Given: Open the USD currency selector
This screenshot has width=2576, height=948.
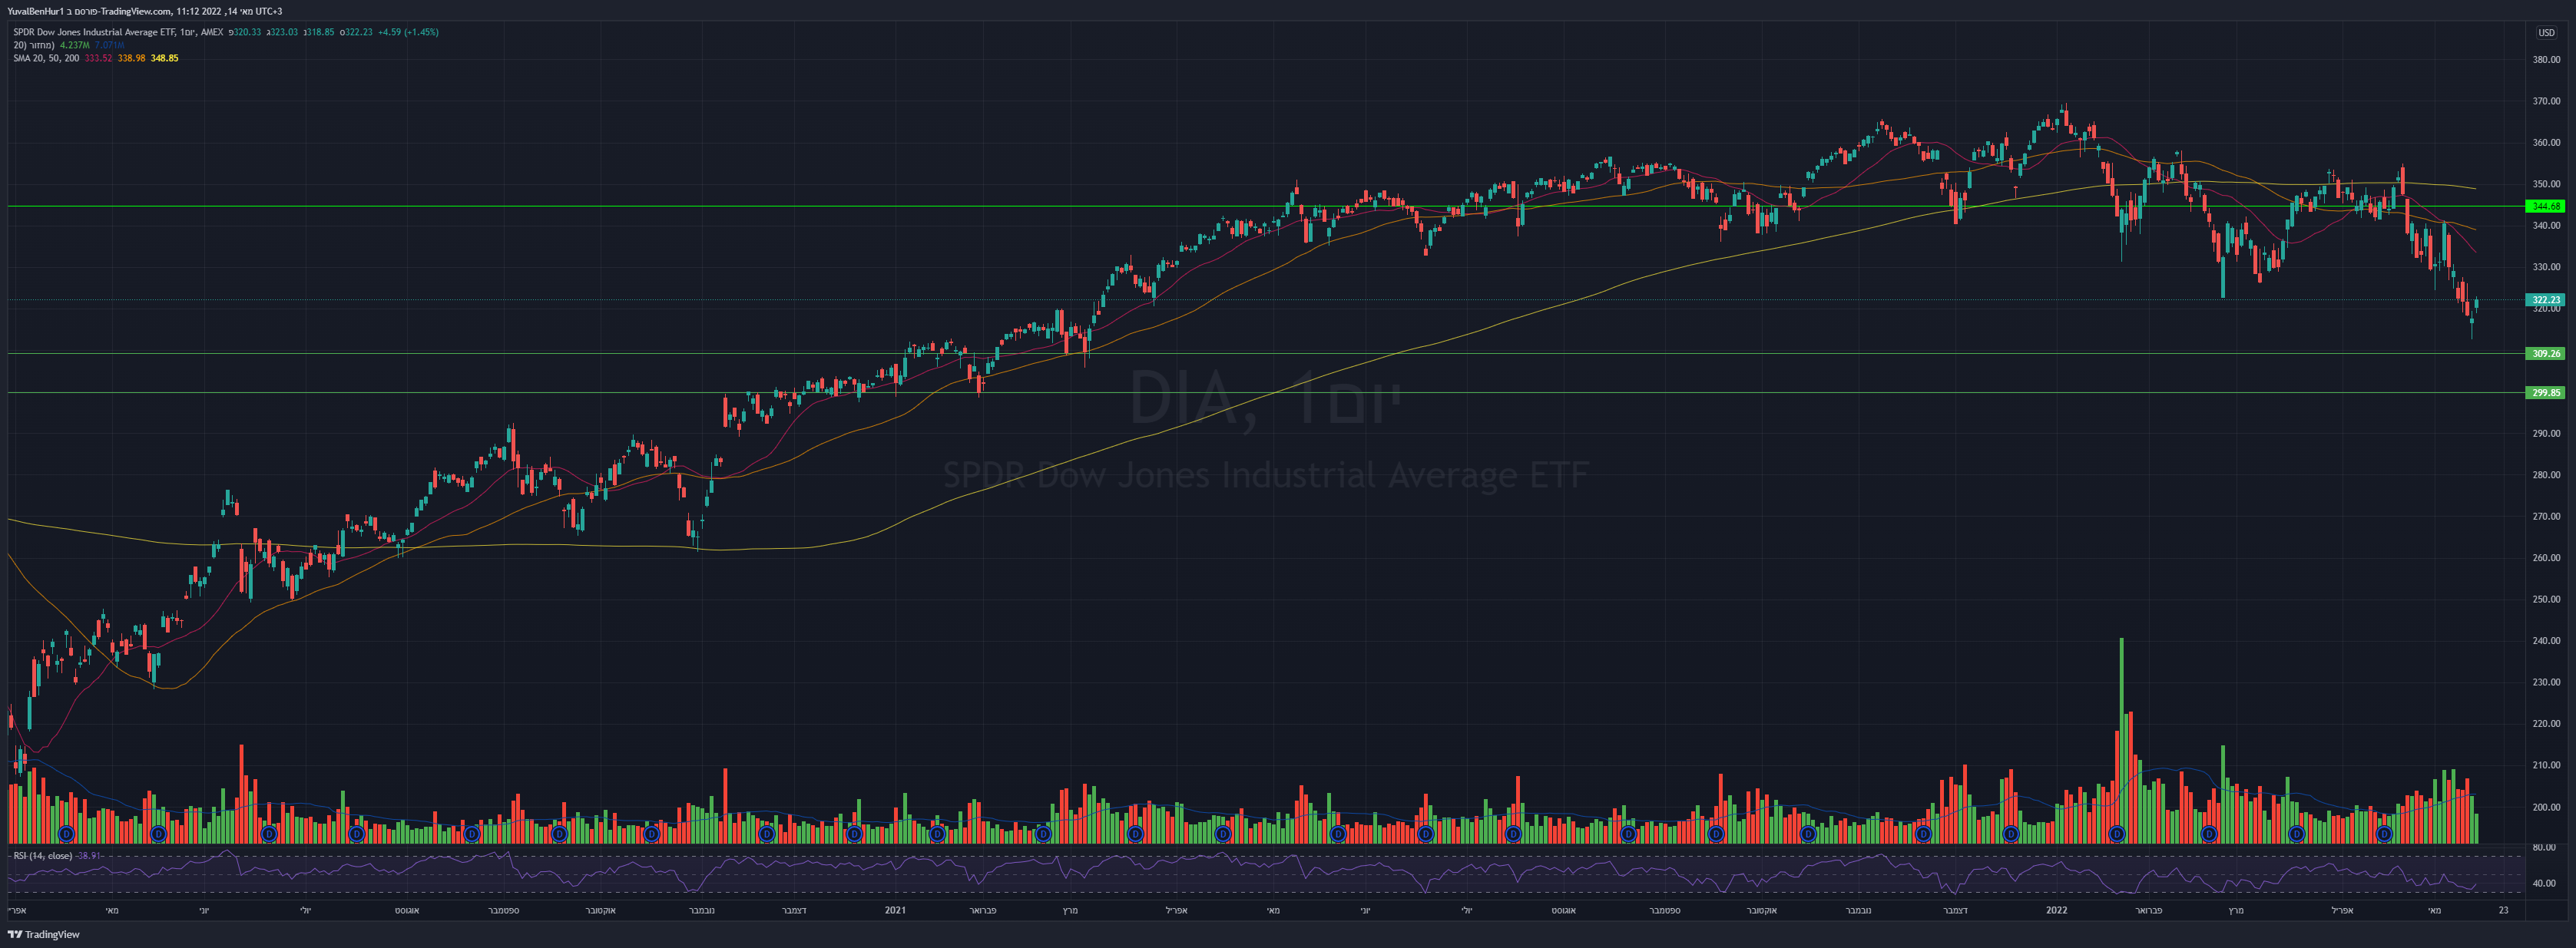Looking at the screenshot, I should [2546, 32].
